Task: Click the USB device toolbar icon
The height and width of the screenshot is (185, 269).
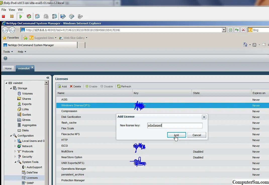Action: click(x=80, y=17)
